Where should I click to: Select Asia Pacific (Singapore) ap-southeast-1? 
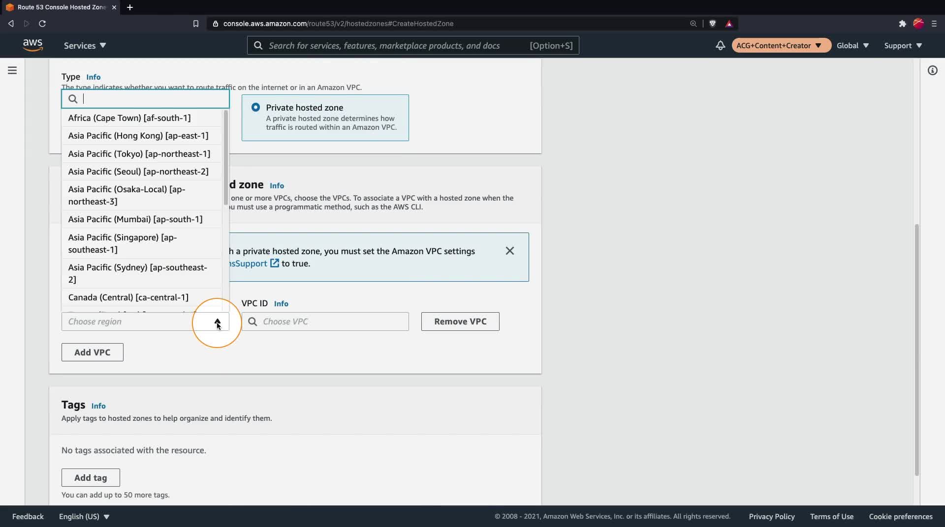click(x=142, y=243)
